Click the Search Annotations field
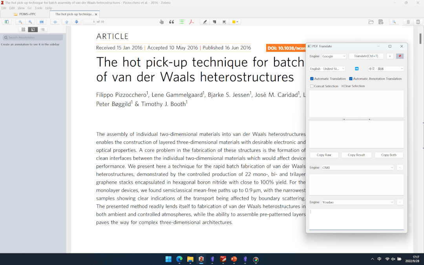This screenshot has height=265, width=424. [33, 38]
